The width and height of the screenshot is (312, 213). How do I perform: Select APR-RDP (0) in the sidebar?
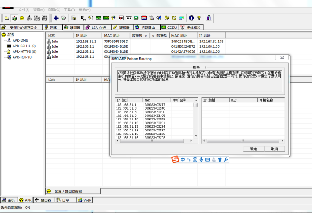click(22, 57)
